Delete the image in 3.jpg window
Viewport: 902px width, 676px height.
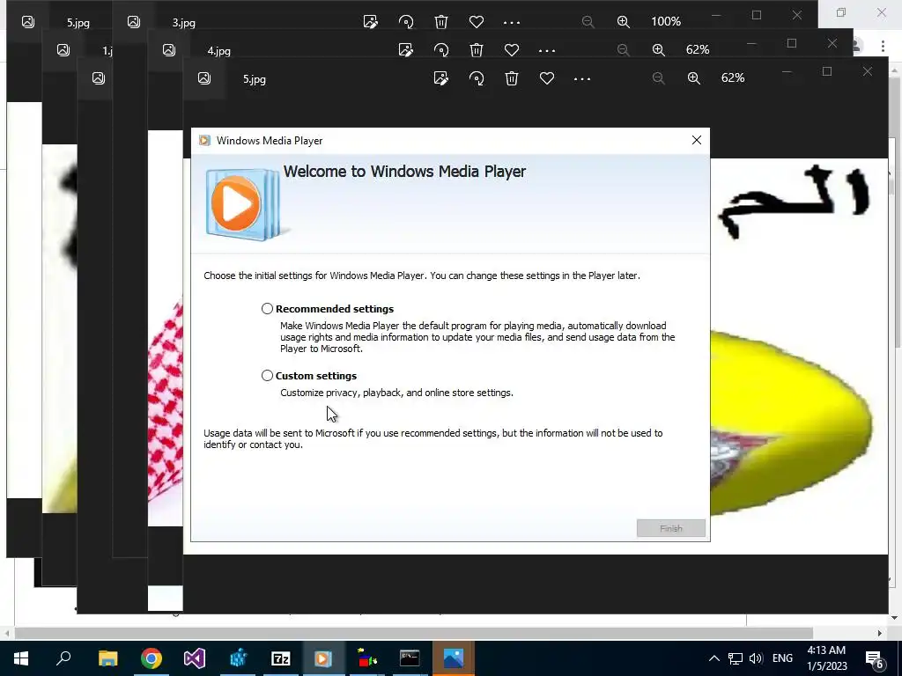pos(441,22)
